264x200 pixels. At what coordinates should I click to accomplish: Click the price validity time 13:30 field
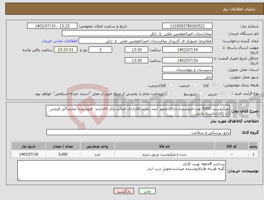pos(137,60)
